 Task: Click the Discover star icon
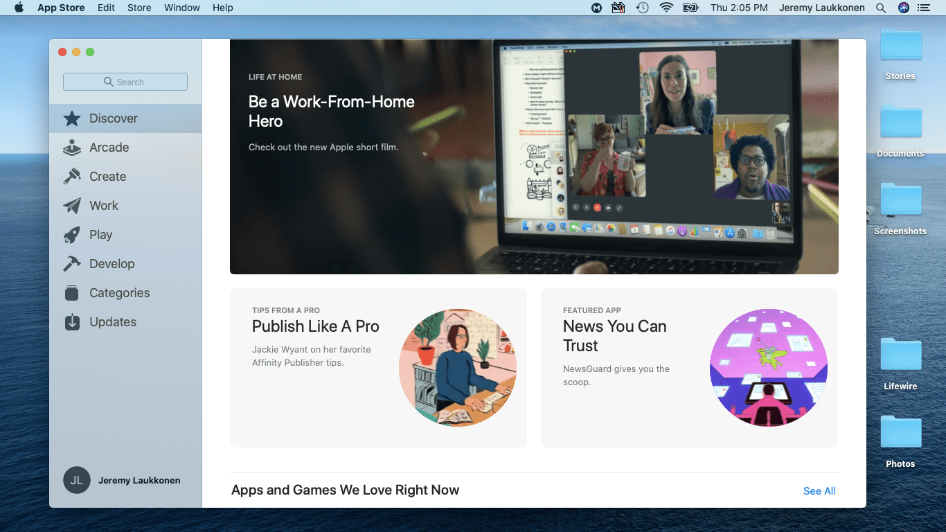72,118
